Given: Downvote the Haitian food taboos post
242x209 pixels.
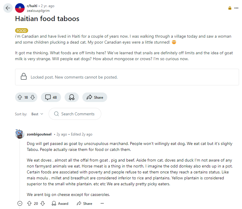Looking at the screenshot, I should point(33,97).
